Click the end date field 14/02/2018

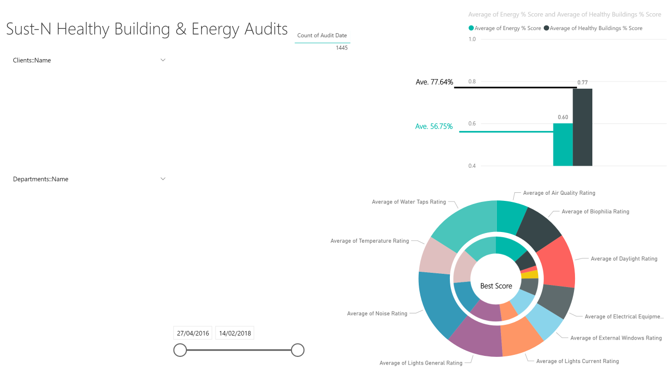(235, 333)
